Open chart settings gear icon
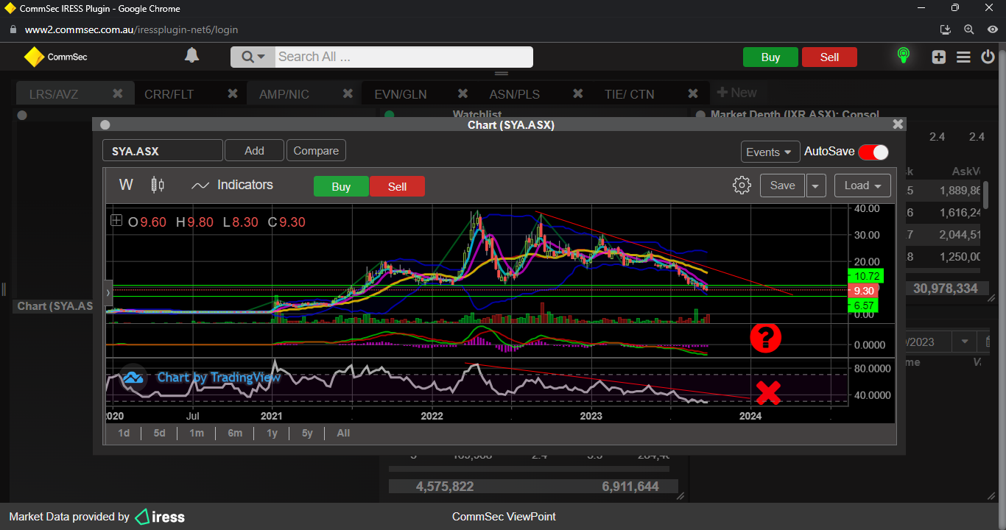1006x530 pixels. pos(742,185)
